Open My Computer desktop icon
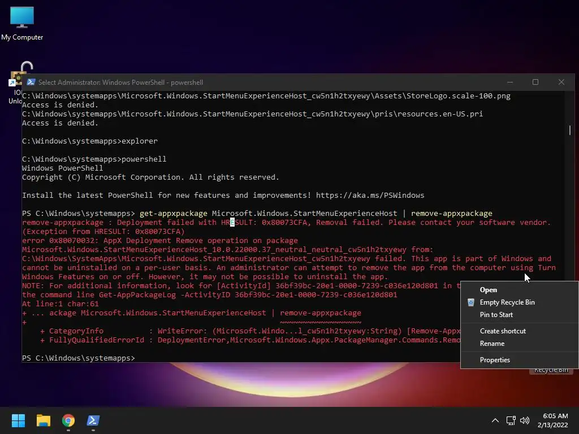Viewport: 579px width, 434px height. pos(22,24)
